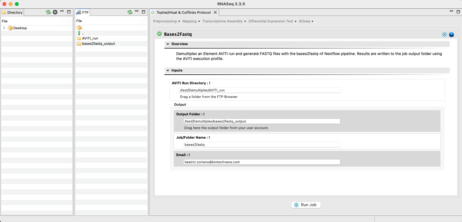Minimize the FTP panel
The height and width of the screenshot is (222, 462).
[137, 11]
